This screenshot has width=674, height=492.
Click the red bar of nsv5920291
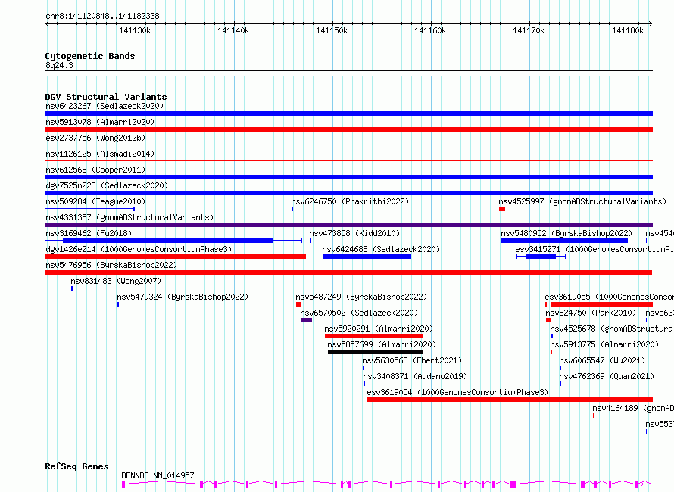[x=374, y=336]
